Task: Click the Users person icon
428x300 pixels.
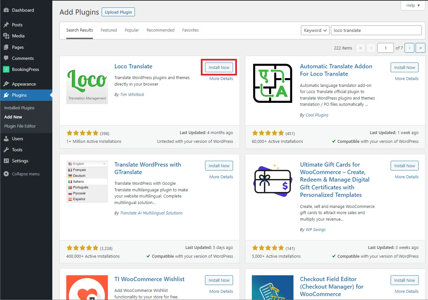Action: point(6,139)
